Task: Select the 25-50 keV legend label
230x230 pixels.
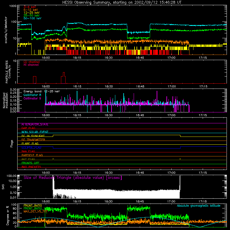Action: pyautogui.click(x=32, y=16)
